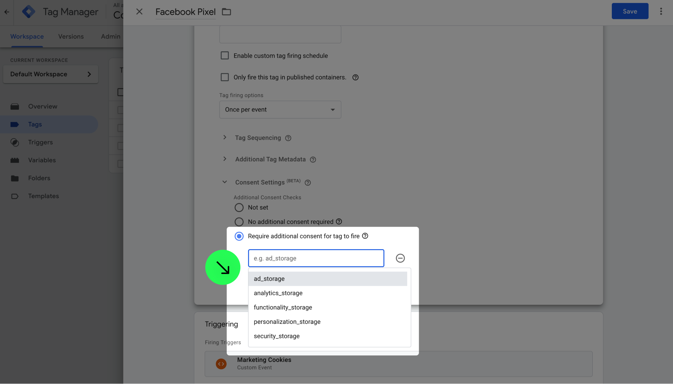The width and height of the screenshot is (673, 384).
Task: Click the Variables sidebar icon
Action: pos(15,160)
